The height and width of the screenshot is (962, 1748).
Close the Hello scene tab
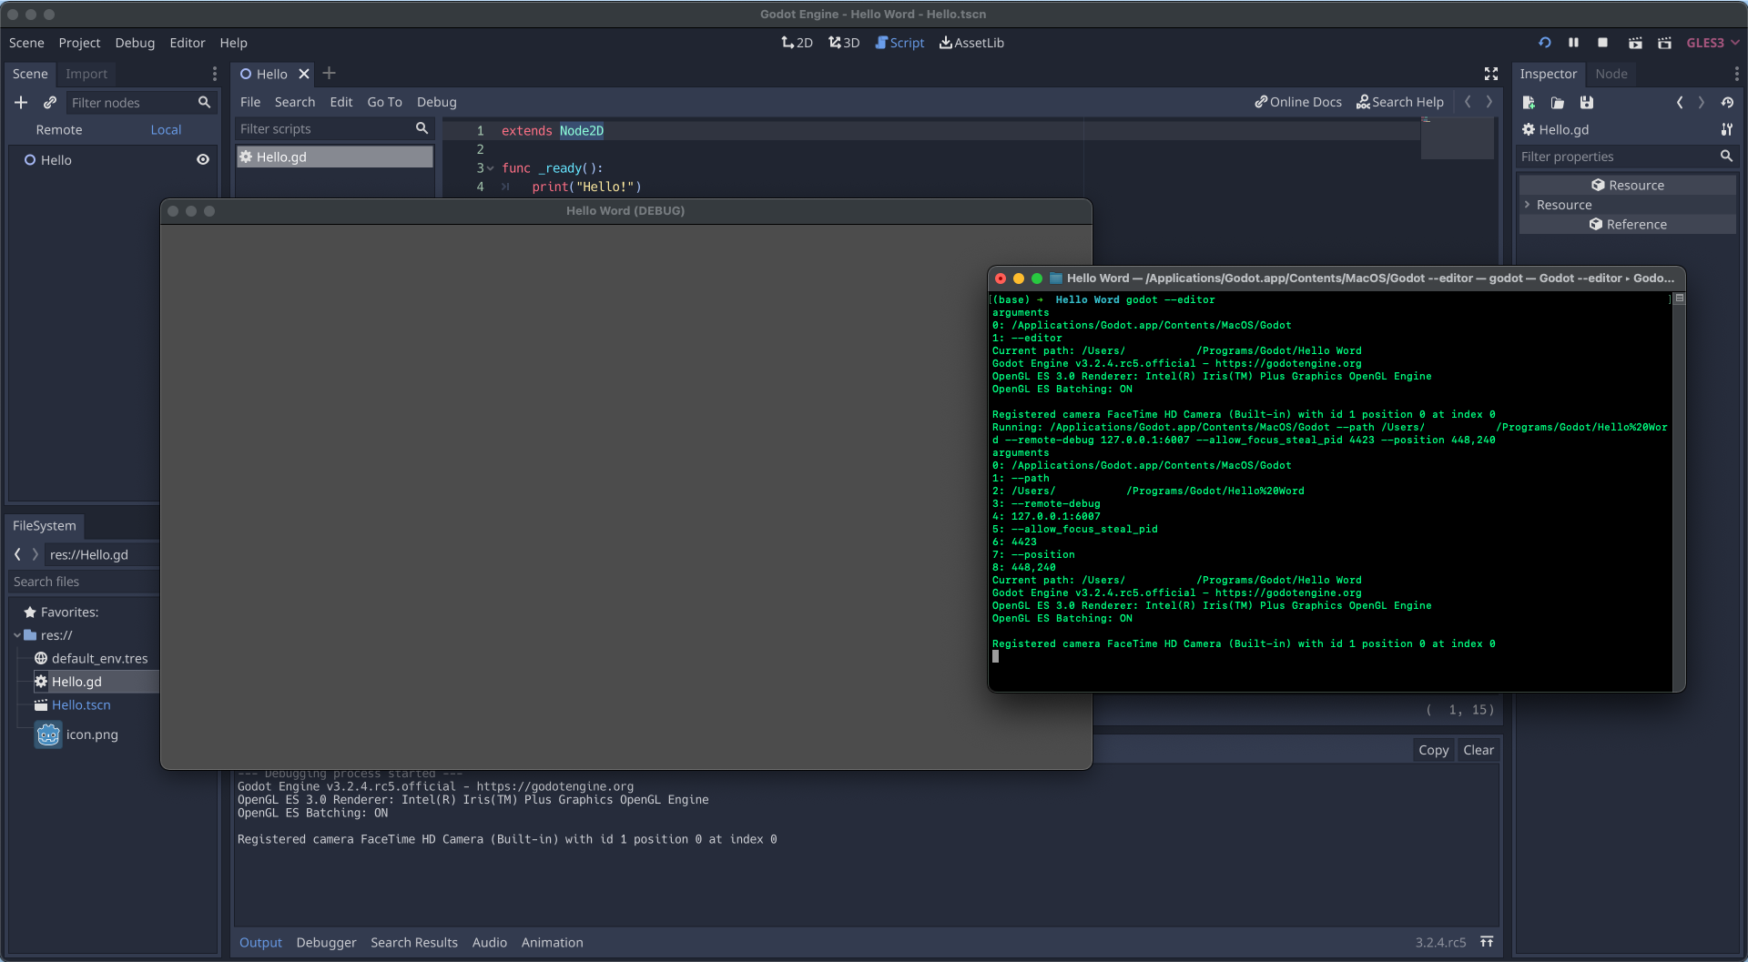304,74
